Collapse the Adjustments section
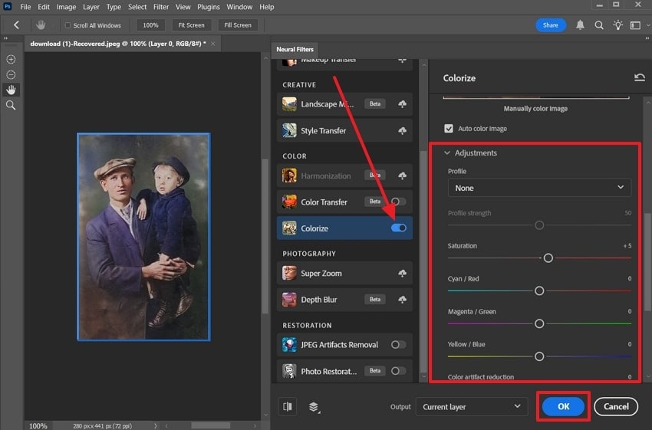The width and height of the screenshot is (652, 430). pyautogui.click(x=447, y=153)
